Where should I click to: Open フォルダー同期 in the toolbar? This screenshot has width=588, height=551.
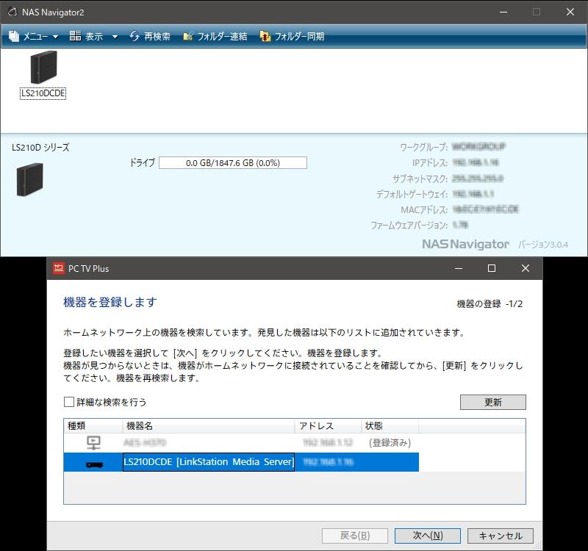click(x=292, y=36)
